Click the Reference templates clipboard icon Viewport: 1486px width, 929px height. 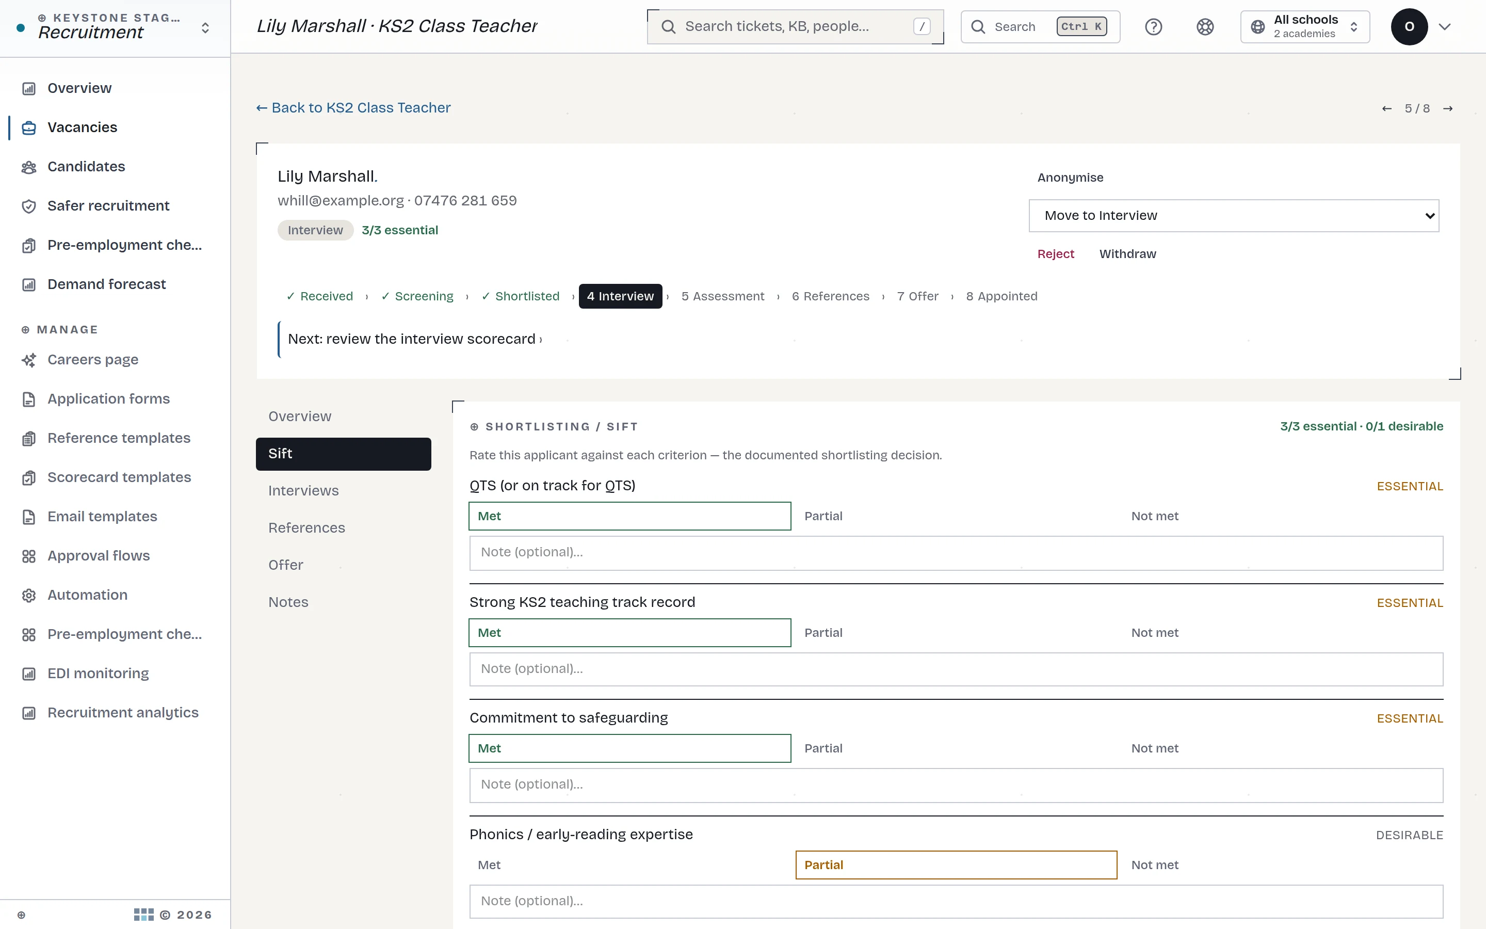[x=29, y=439]
